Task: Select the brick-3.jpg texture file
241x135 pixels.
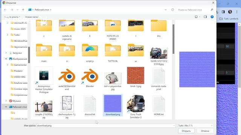Action: pos(136,77)
